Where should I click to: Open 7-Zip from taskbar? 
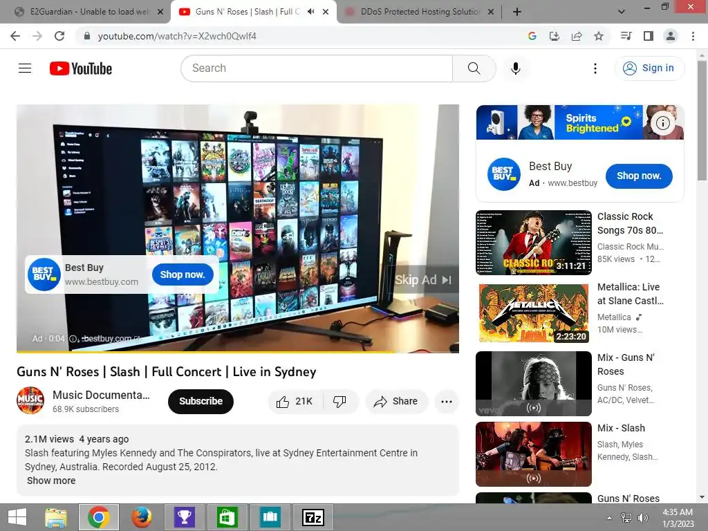(x=313, y=517)
